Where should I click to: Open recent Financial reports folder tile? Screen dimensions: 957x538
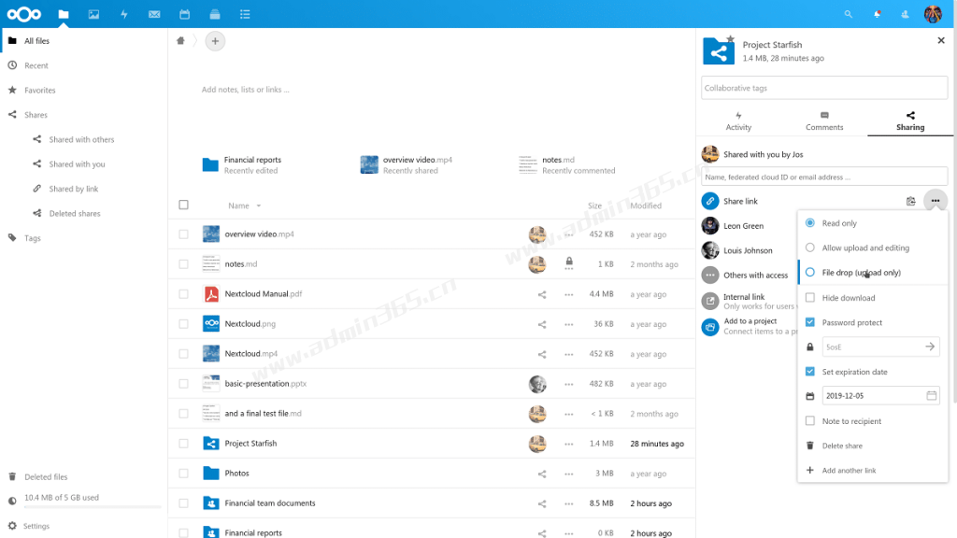point(242,164)
